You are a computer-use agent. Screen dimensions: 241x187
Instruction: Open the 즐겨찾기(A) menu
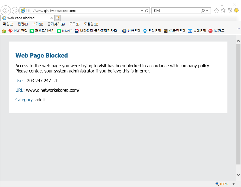click(56, 24)
